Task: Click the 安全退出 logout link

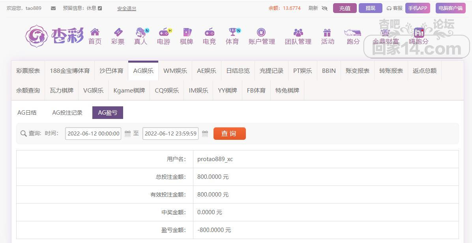Action: pyautogui.click(x=127, y=9)
